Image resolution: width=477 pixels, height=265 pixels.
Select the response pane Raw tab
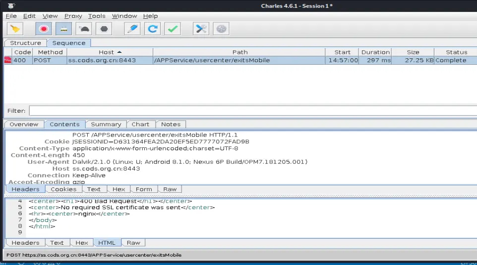(x=133, y=243)
